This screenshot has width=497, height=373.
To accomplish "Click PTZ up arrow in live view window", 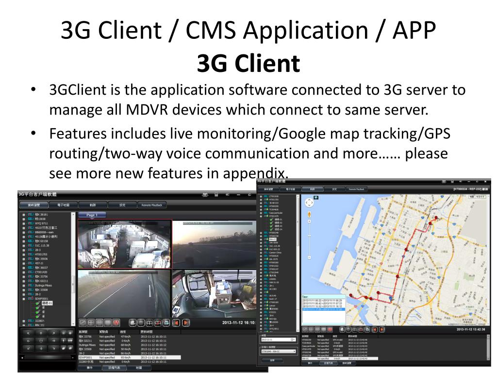I will click(x=41, y=333).
